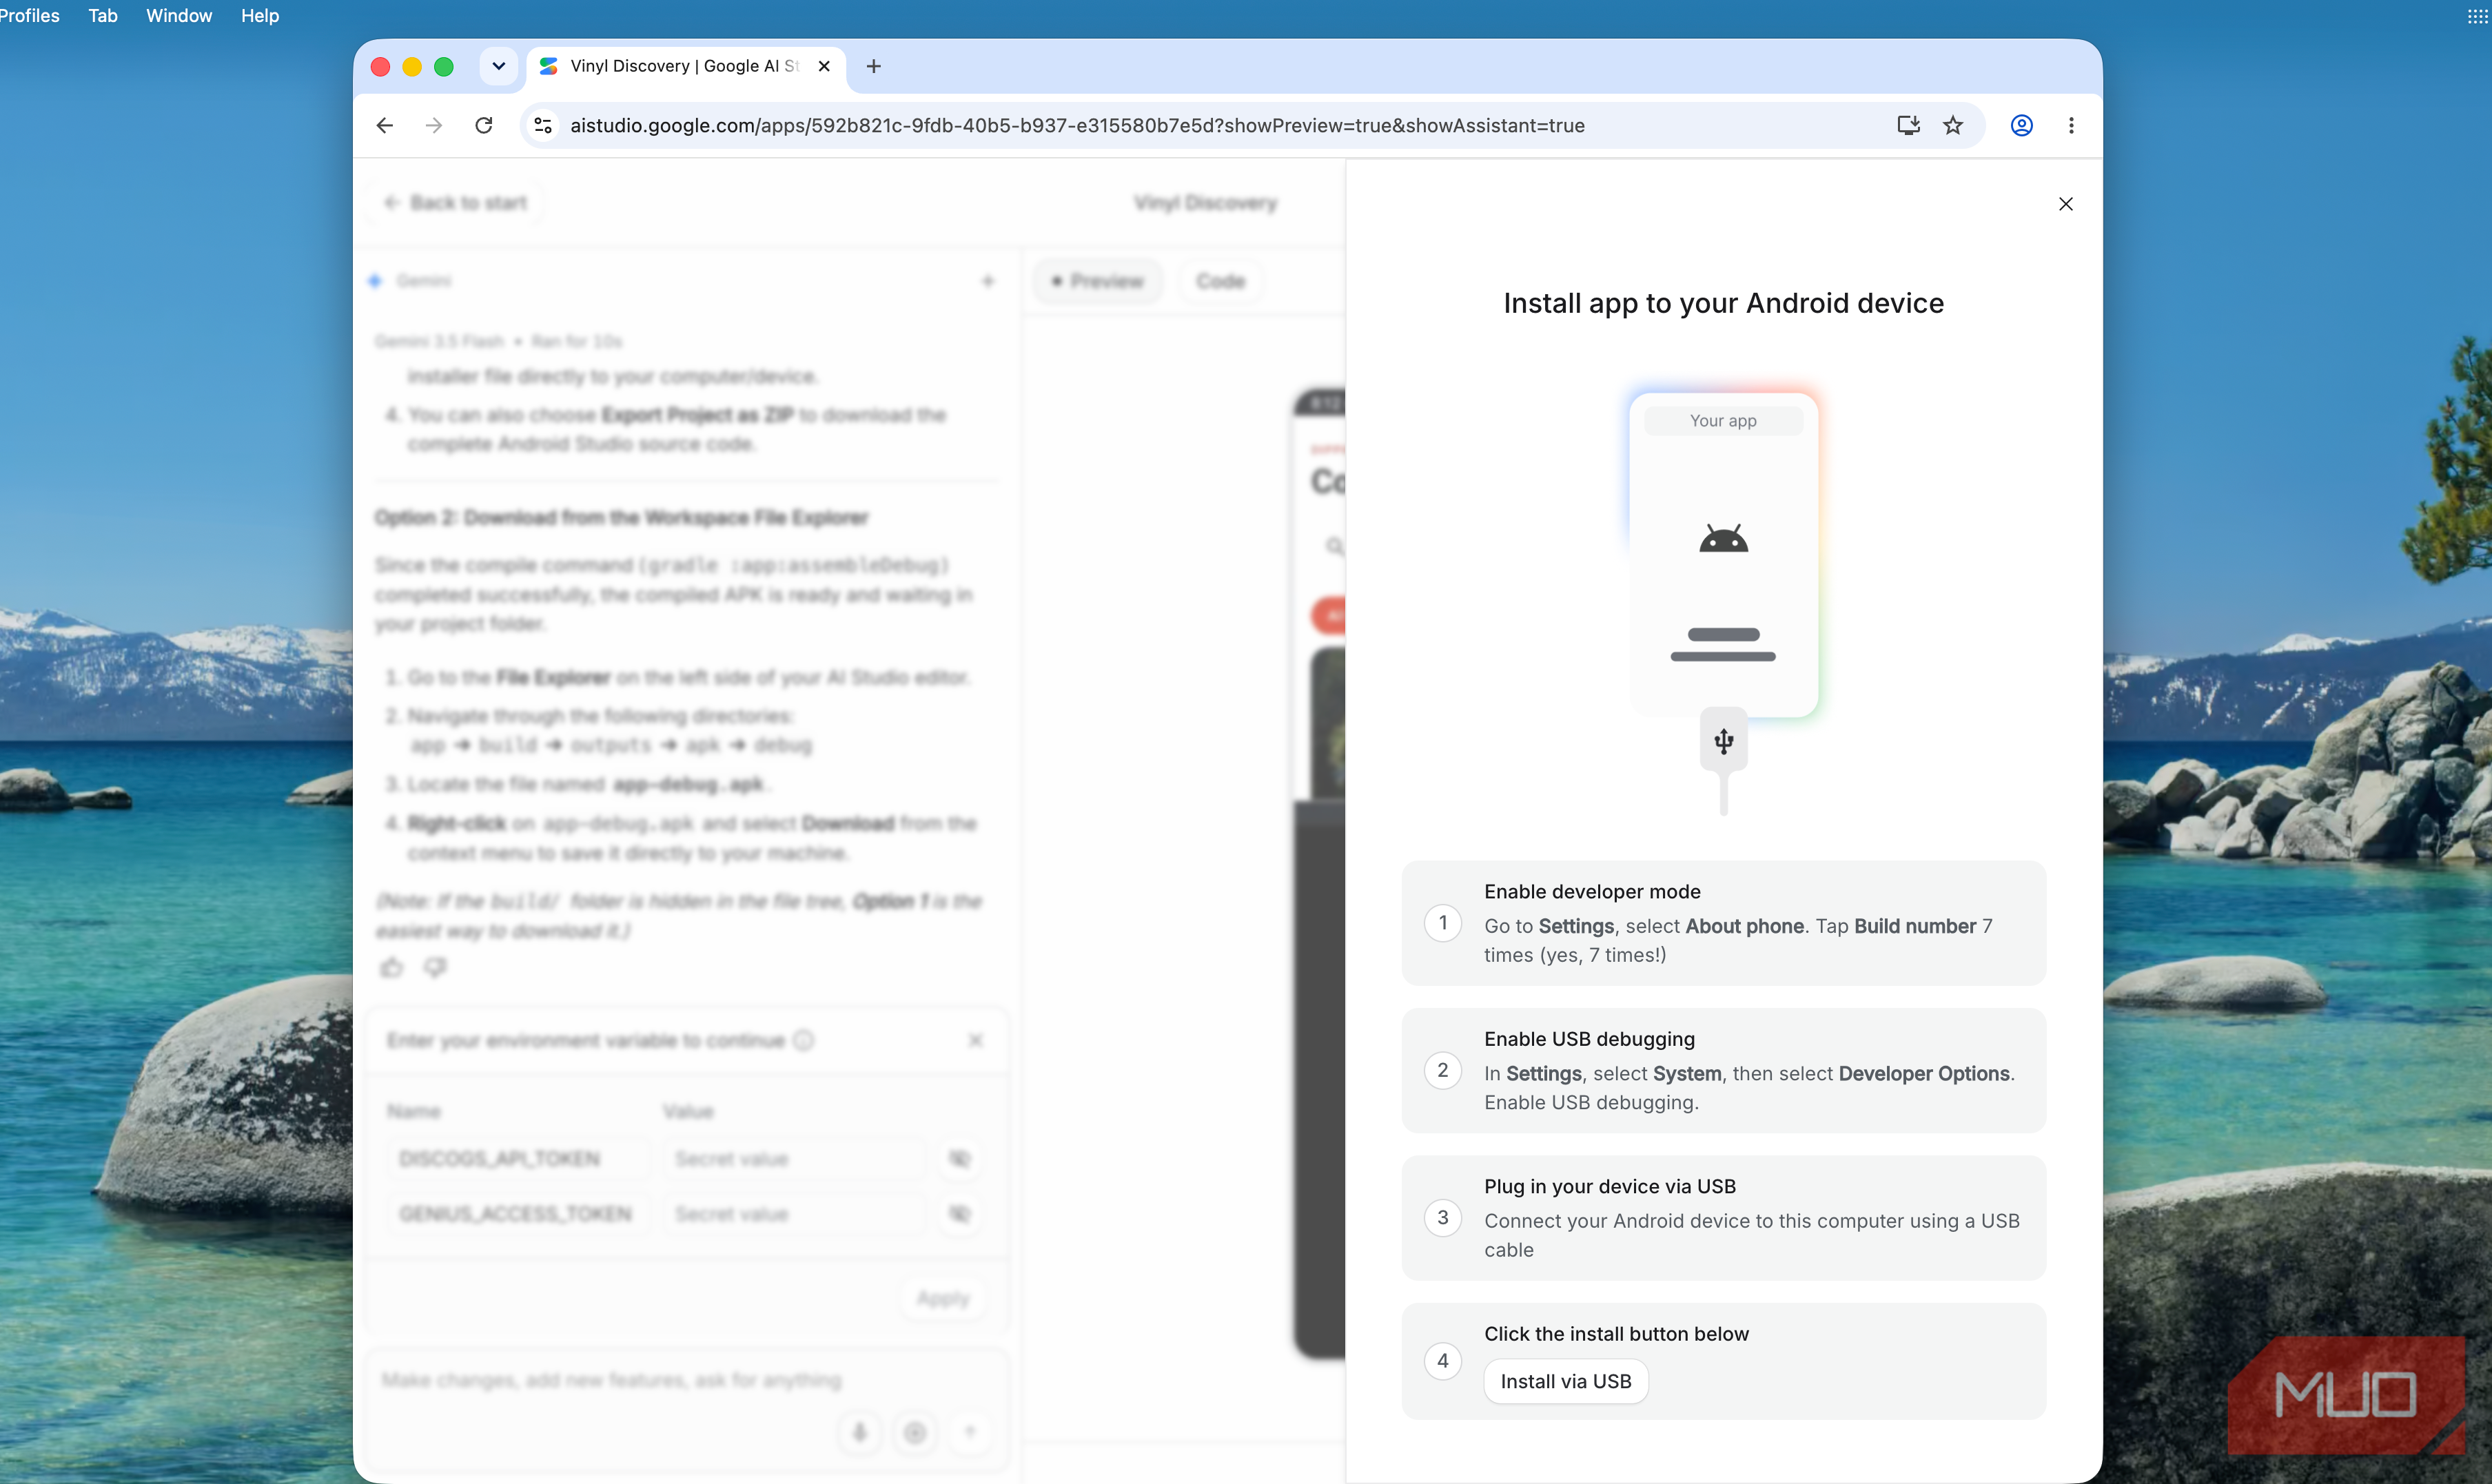This screenshot has width=2492, height=1484.
Task: Open the Help menu in menu bar
Action: coord(260,15)
